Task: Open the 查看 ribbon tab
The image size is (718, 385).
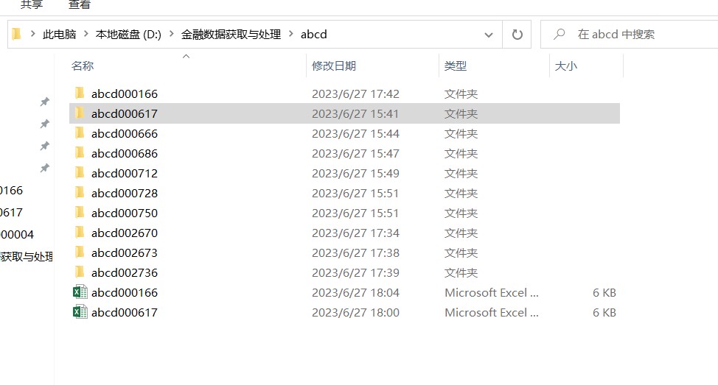Action: 79,4
